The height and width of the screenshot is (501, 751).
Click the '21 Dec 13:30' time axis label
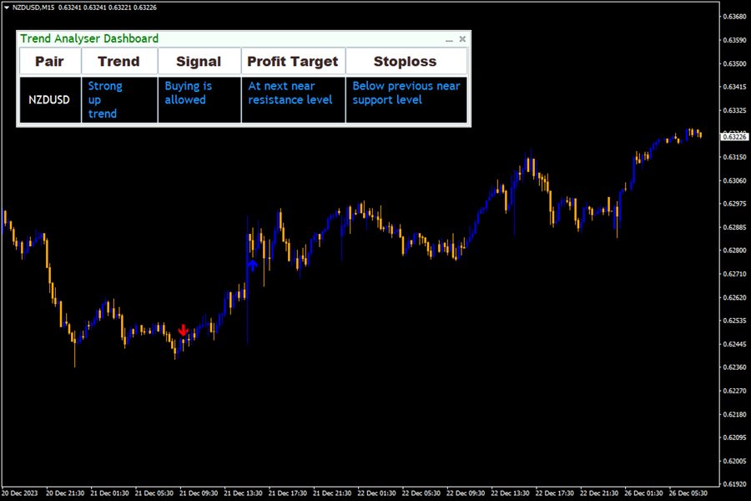244,493
